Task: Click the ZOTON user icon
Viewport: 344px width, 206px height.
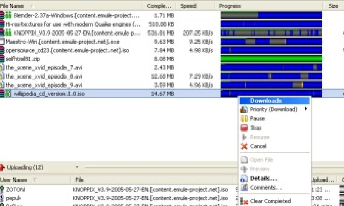Action: (x=2, y=189)
